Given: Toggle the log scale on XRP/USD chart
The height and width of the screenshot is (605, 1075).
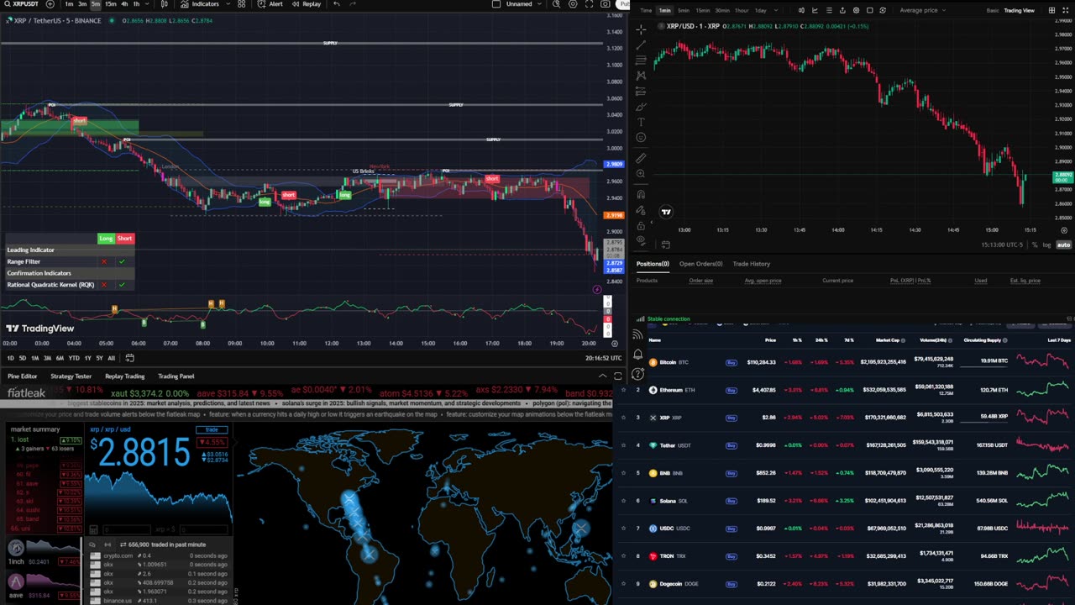Looking at the screenshot, I should [1046, 245].
